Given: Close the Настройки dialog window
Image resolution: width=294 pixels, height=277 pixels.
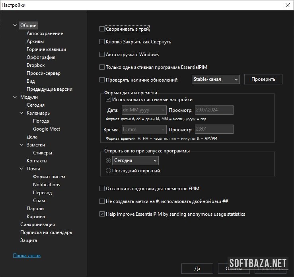Looking at the screenshot, I should tap(287, 5).
